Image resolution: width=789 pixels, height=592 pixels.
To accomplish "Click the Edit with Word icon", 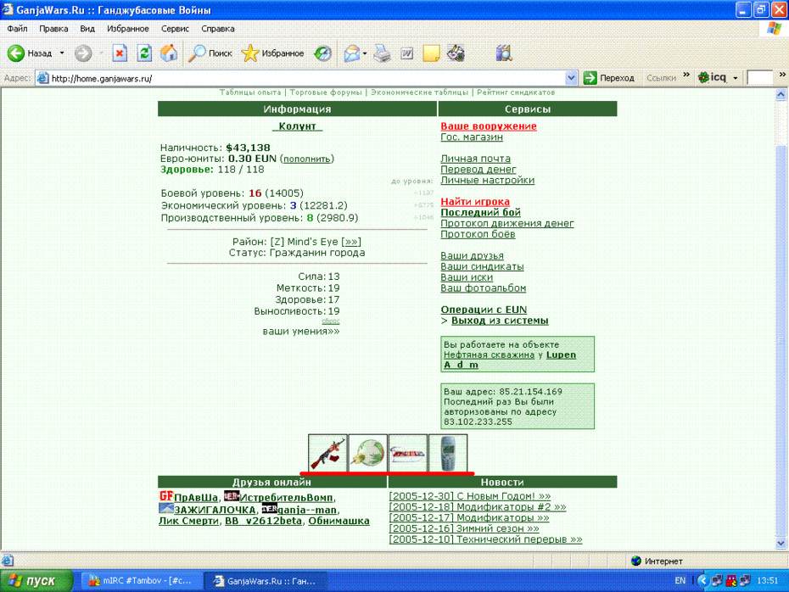I will click(406, 53).
